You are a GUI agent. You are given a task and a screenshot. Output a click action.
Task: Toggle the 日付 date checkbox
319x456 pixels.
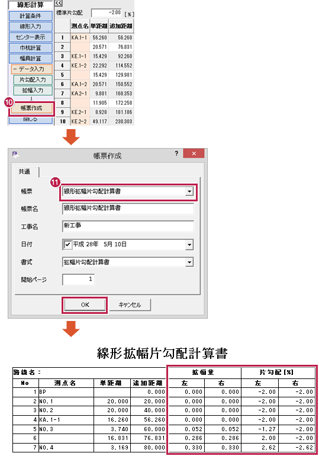click(67, 245)
